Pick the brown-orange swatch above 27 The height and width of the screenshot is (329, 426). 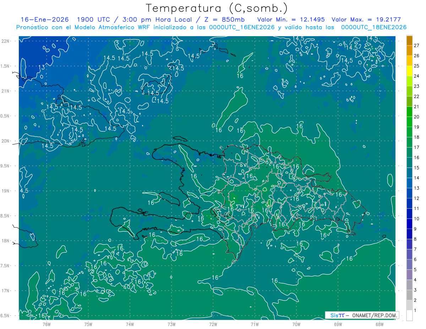[409, 40]
